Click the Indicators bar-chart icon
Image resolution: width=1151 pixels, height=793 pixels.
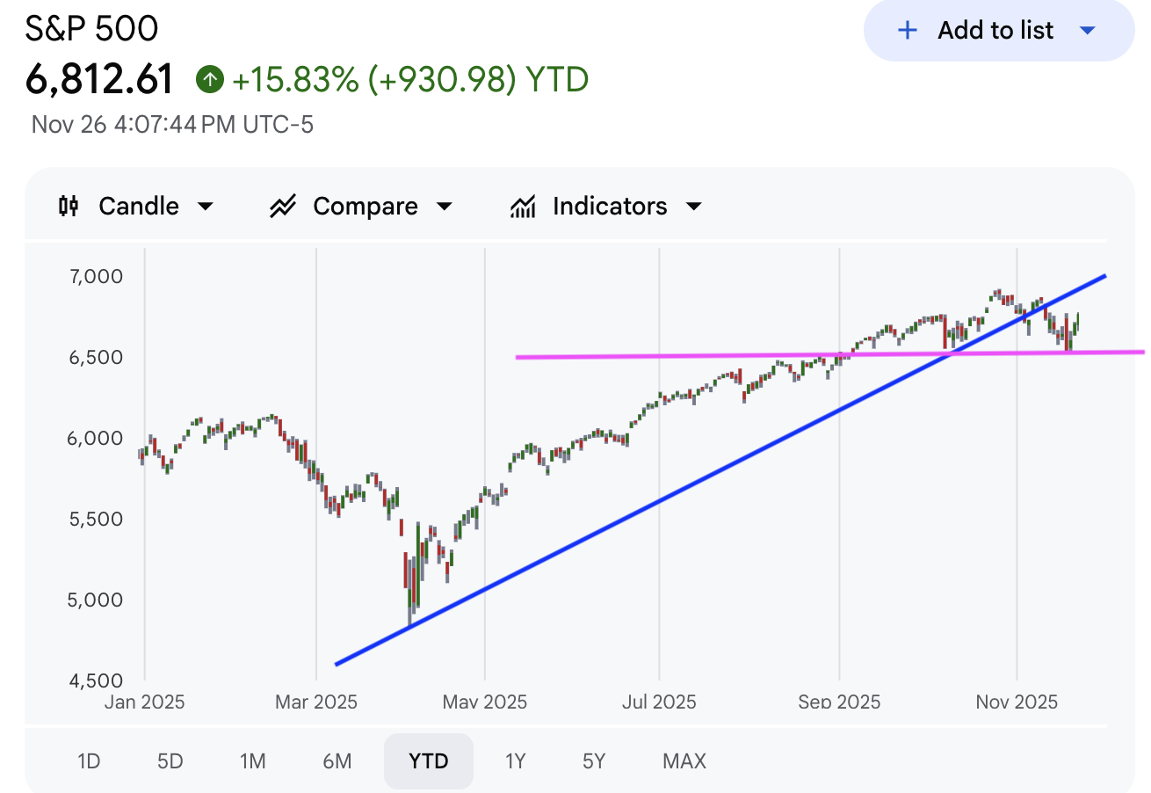(523, 207)
